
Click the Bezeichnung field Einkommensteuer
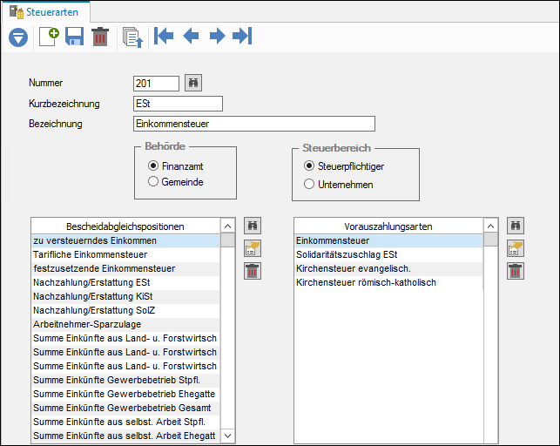coord(254,124)
